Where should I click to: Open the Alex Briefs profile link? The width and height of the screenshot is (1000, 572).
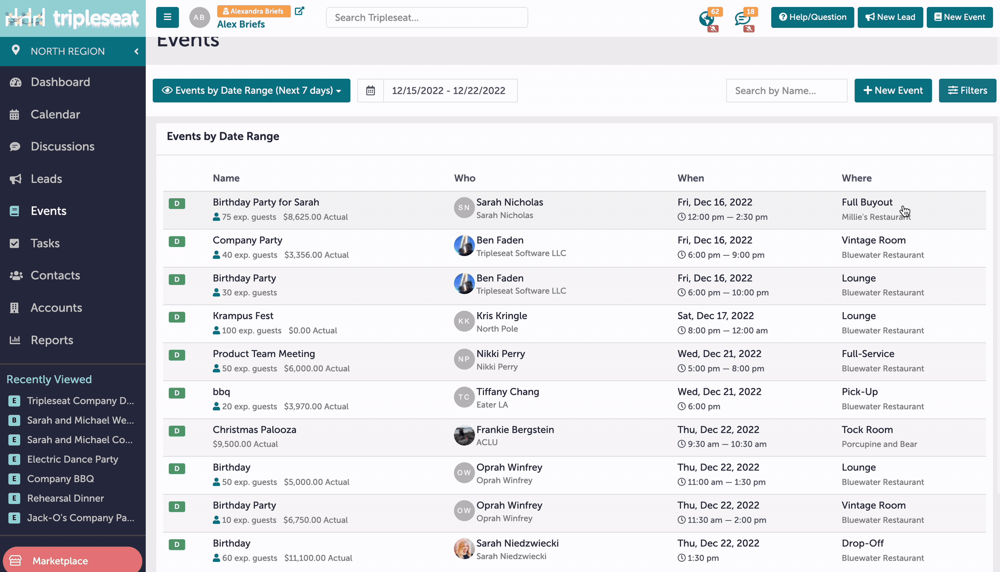[241, 24]
